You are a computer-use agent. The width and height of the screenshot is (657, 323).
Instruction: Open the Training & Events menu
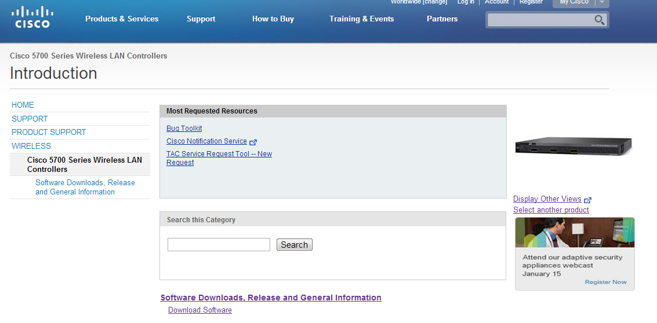coord(362,19)
